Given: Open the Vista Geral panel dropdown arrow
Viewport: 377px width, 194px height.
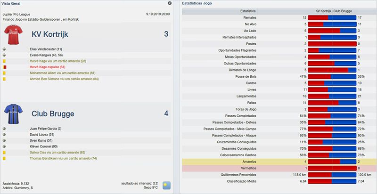Looking at the screenshot, I should pyautogui.click(x=170, y=3).
